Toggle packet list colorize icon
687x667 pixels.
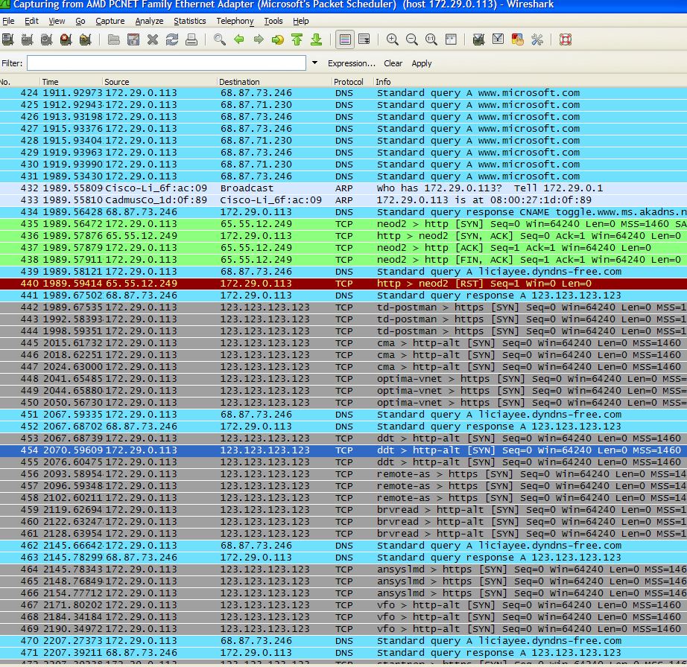pyautogui.click(x=345, y=40)
